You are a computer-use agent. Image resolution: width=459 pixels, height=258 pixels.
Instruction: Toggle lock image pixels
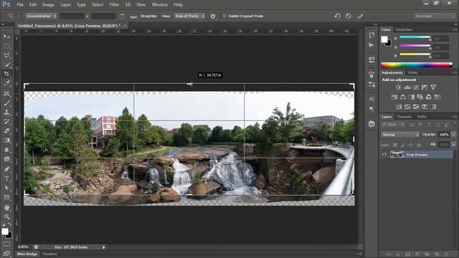[x=403, y=145]
